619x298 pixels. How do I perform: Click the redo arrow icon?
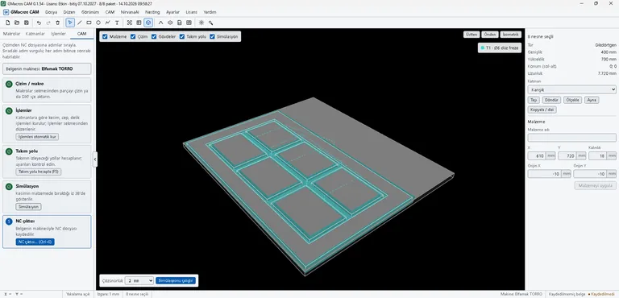48,23
